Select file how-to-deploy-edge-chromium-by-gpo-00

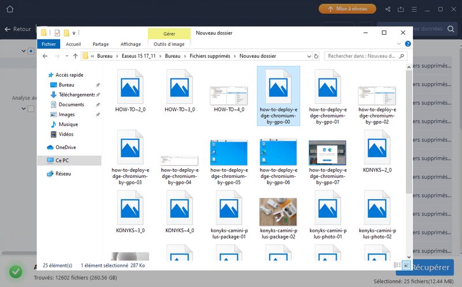point(278,96)
